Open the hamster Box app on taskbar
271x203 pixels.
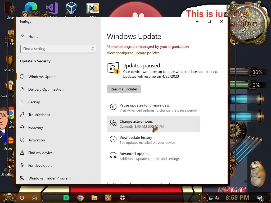(x=108, y=198)
